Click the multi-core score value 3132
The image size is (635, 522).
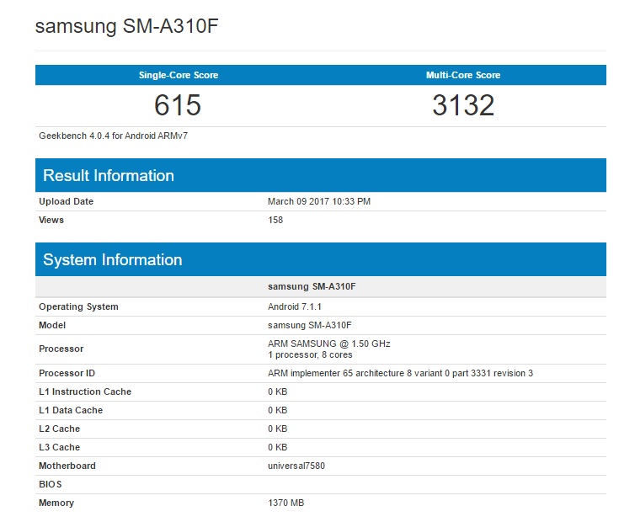tap(463, 105)
